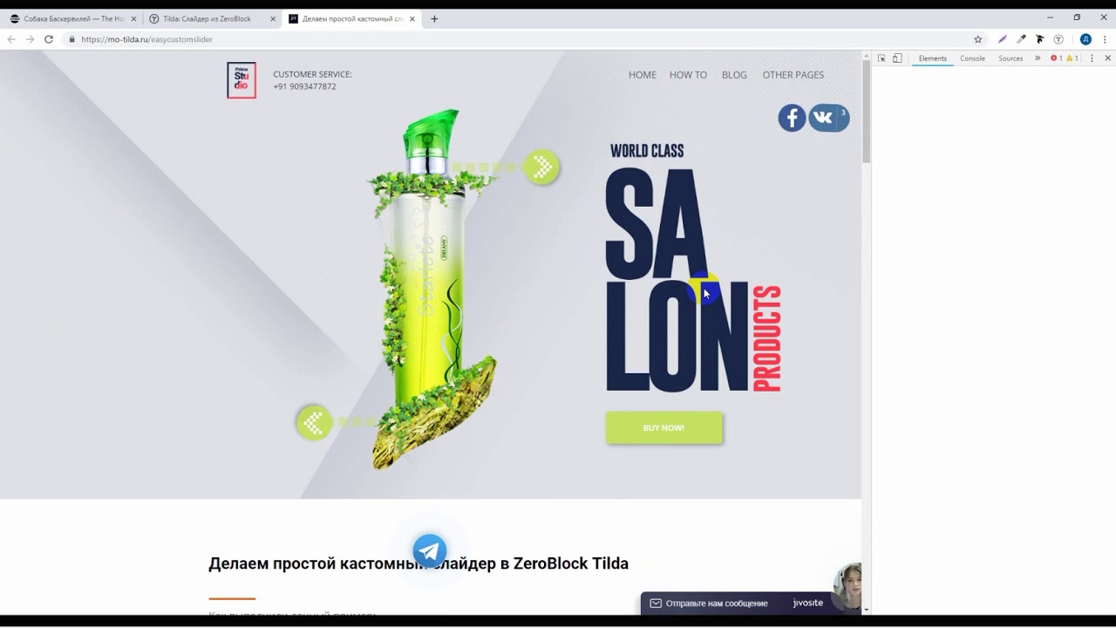Show more DevTools tabs chevron
This screenshot has width=1116, height=628.
1038,58
